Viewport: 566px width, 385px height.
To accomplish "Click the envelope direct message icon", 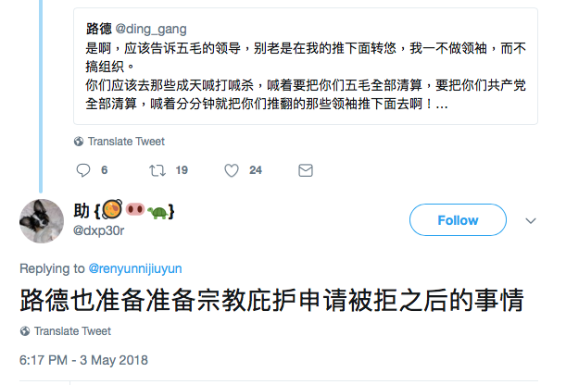I will 306,170.
